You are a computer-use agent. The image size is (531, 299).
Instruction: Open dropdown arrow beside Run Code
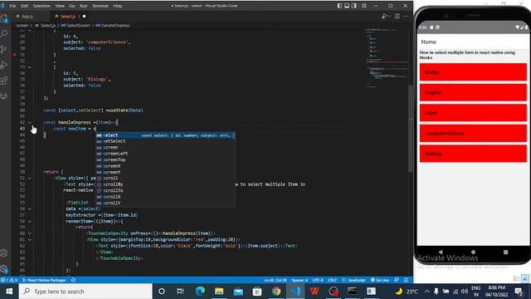pyautogui.click(x=389, y=16)
